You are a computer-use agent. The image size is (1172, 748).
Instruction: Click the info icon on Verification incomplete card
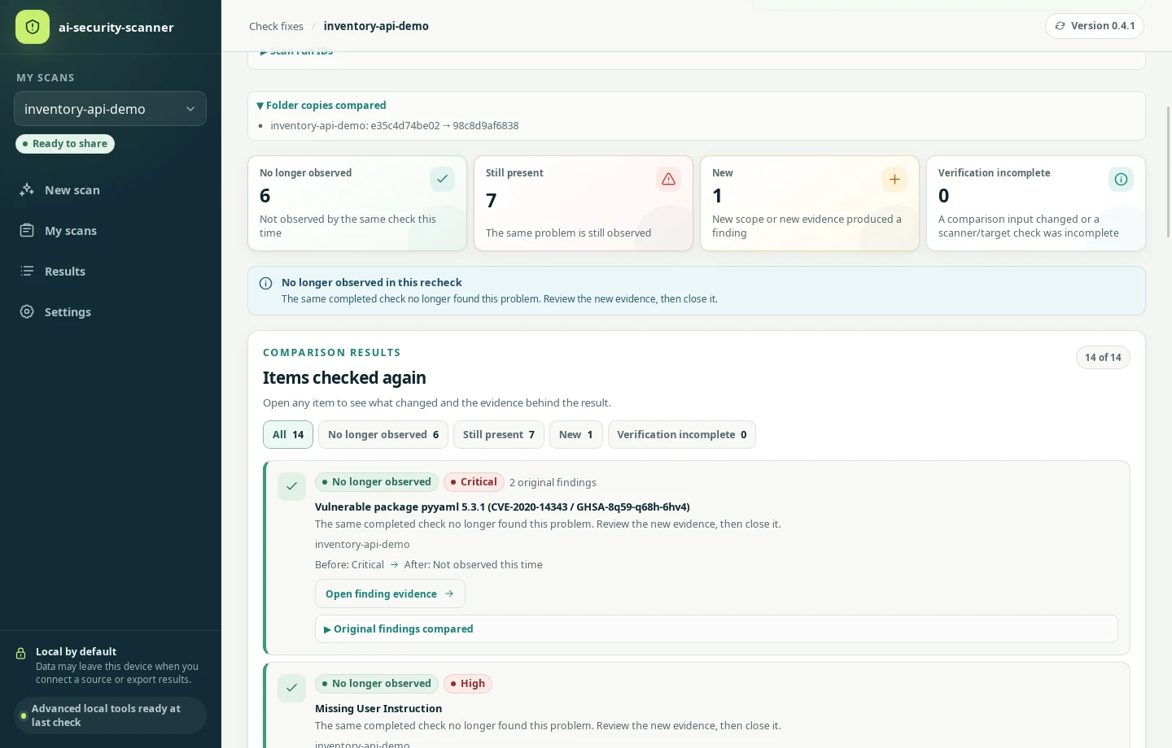(x=1121, y=179)
